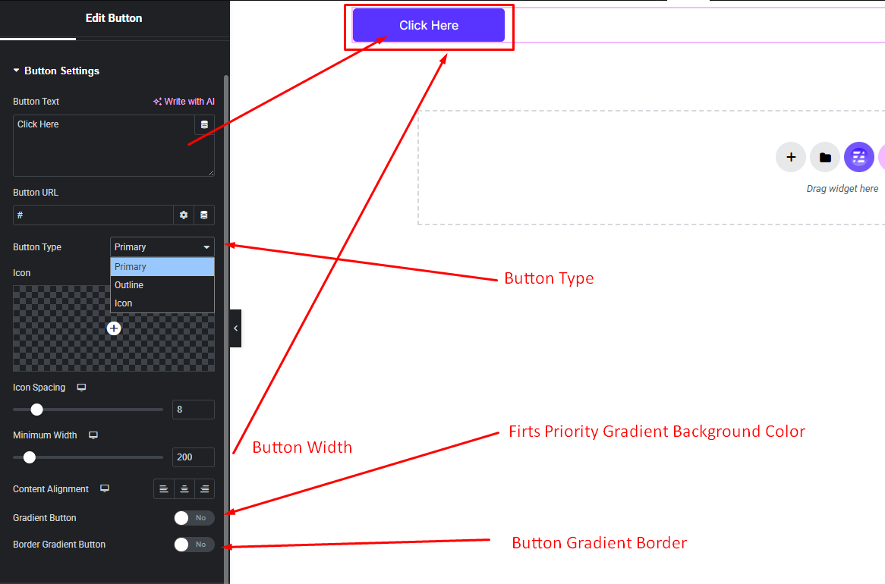
Task: Toggle the Gradient Button switch
Action: coord(194,518)
